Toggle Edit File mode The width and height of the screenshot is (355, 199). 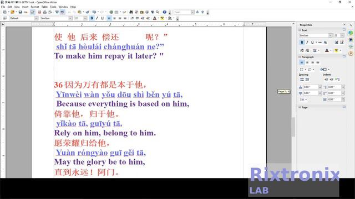click(33, 12)
